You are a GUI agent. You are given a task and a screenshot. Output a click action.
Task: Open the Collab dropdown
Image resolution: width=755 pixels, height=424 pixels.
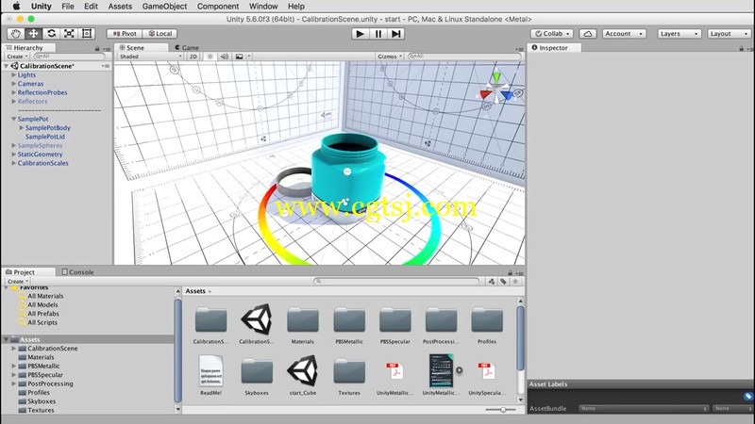click(552, 34)
